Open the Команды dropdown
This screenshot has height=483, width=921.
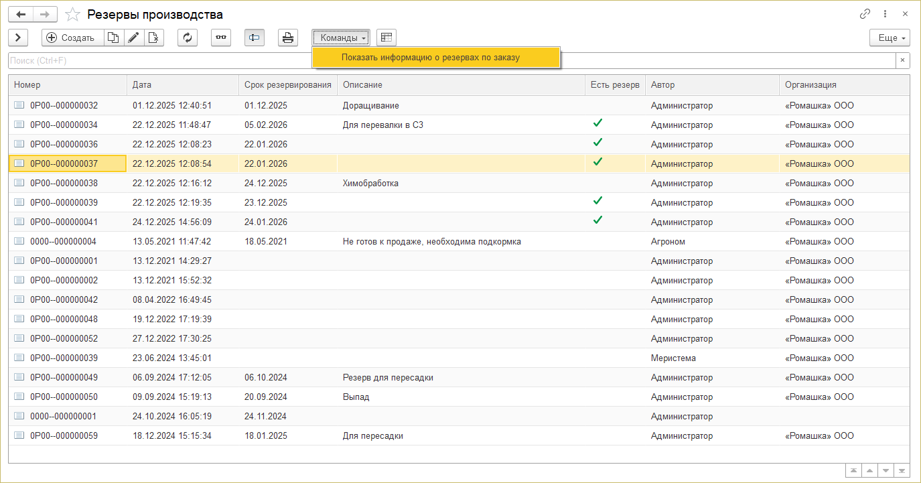pyautogui.click(x=340, y=38)
